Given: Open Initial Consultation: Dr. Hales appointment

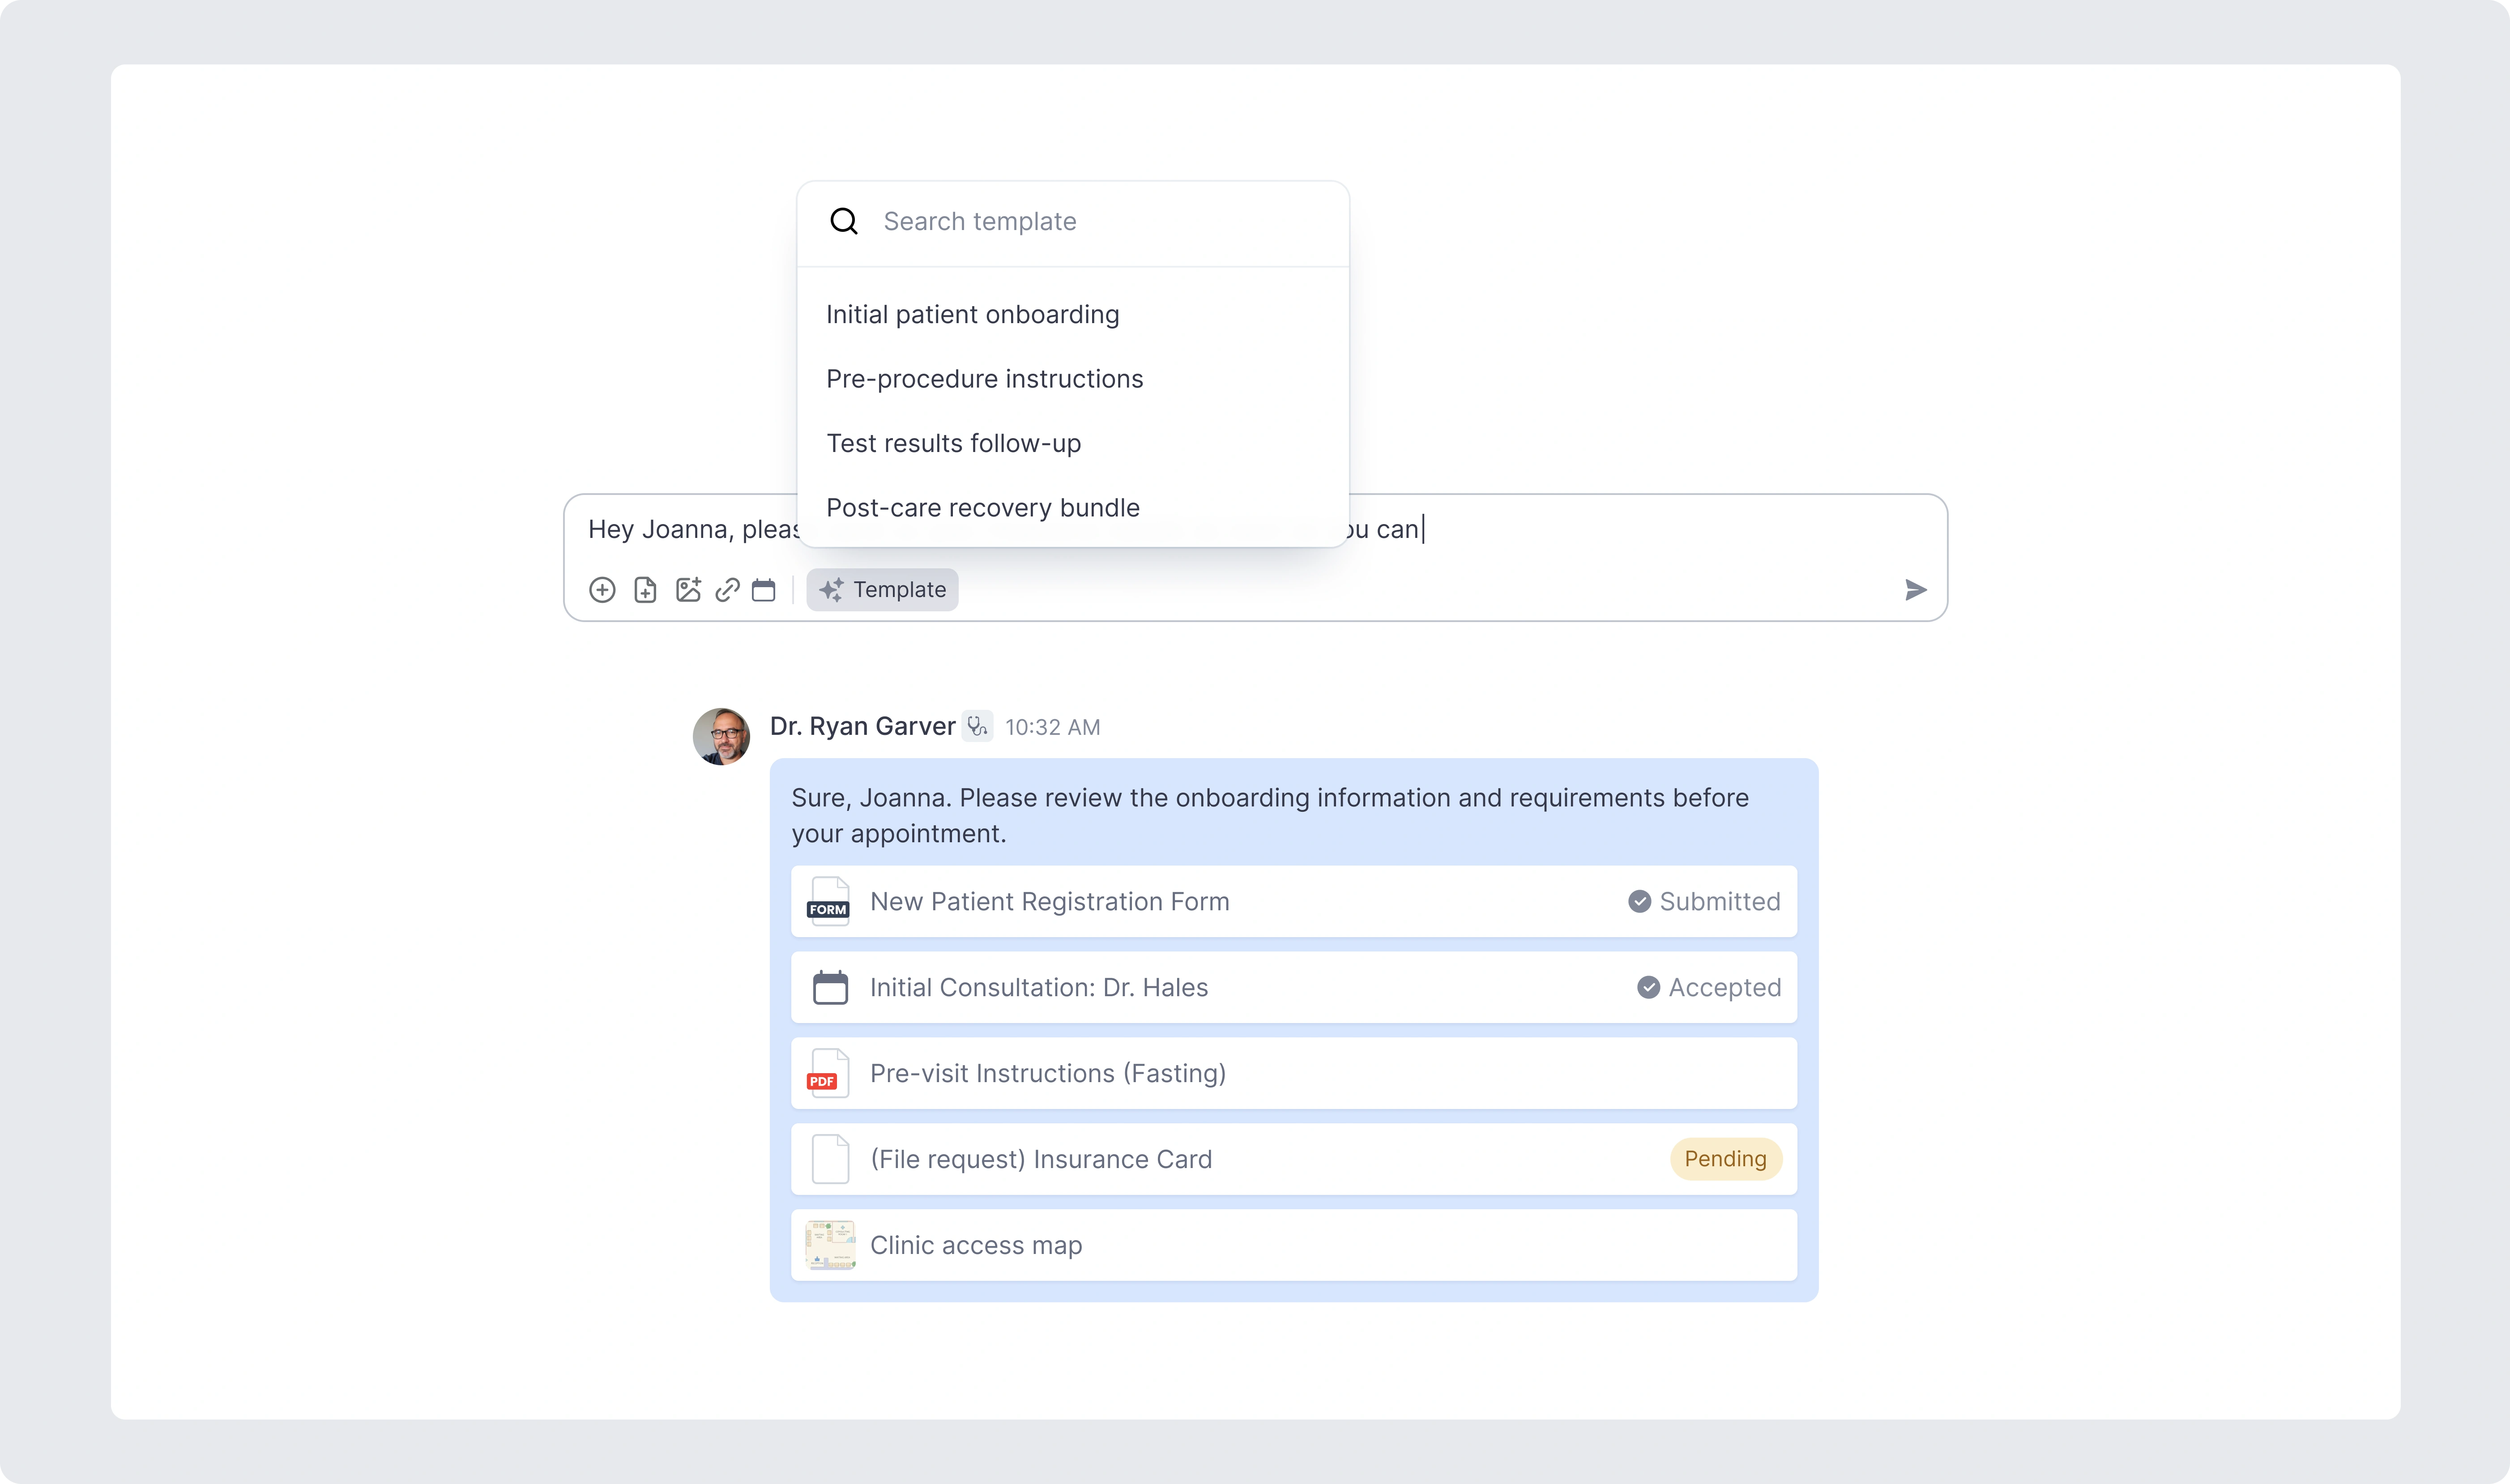Looking at the screenshot, I should (x=1039, y=988).
